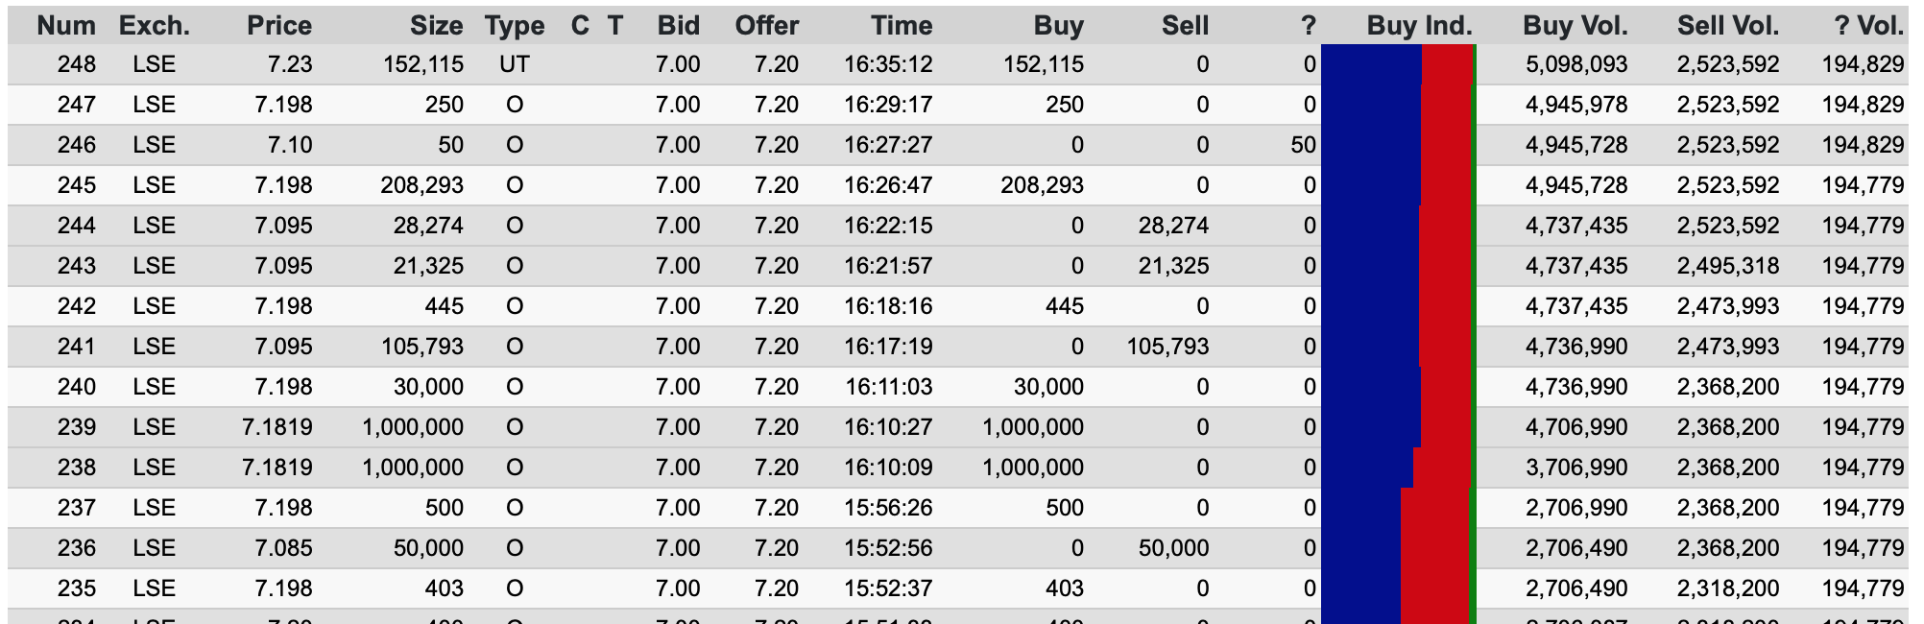Click the red sell bar in row 248

(x=1447, y=65)
